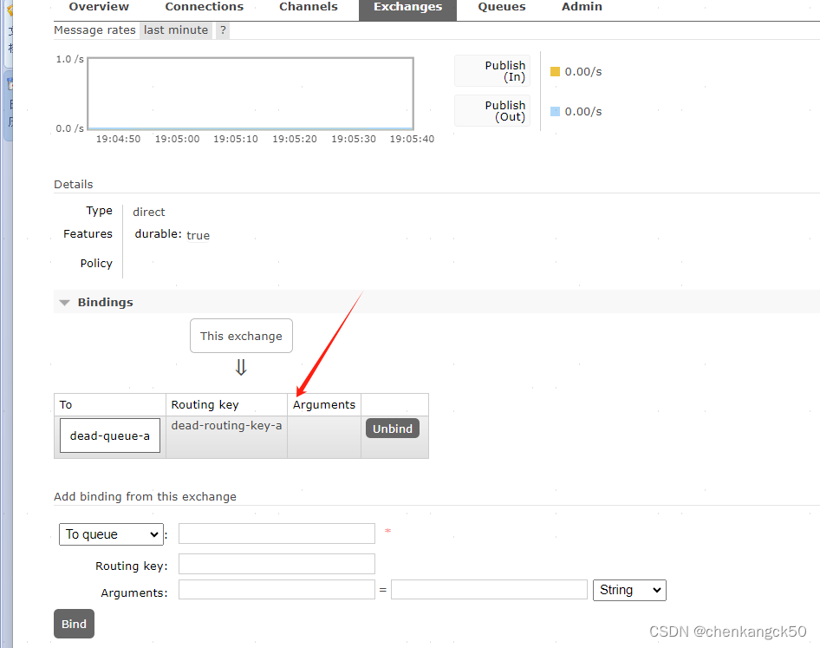
Task: Click the 'Arguments' column header
Action: [x=323, y=404]
